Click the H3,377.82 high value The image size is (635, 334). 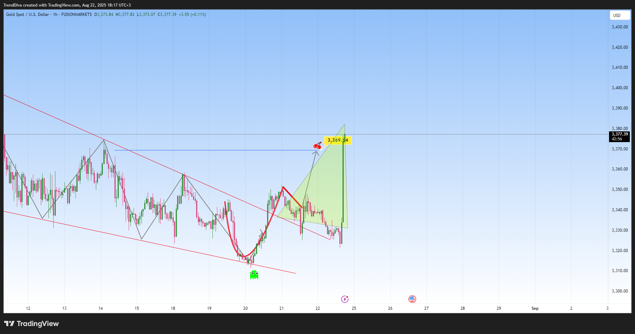point(125,15)
